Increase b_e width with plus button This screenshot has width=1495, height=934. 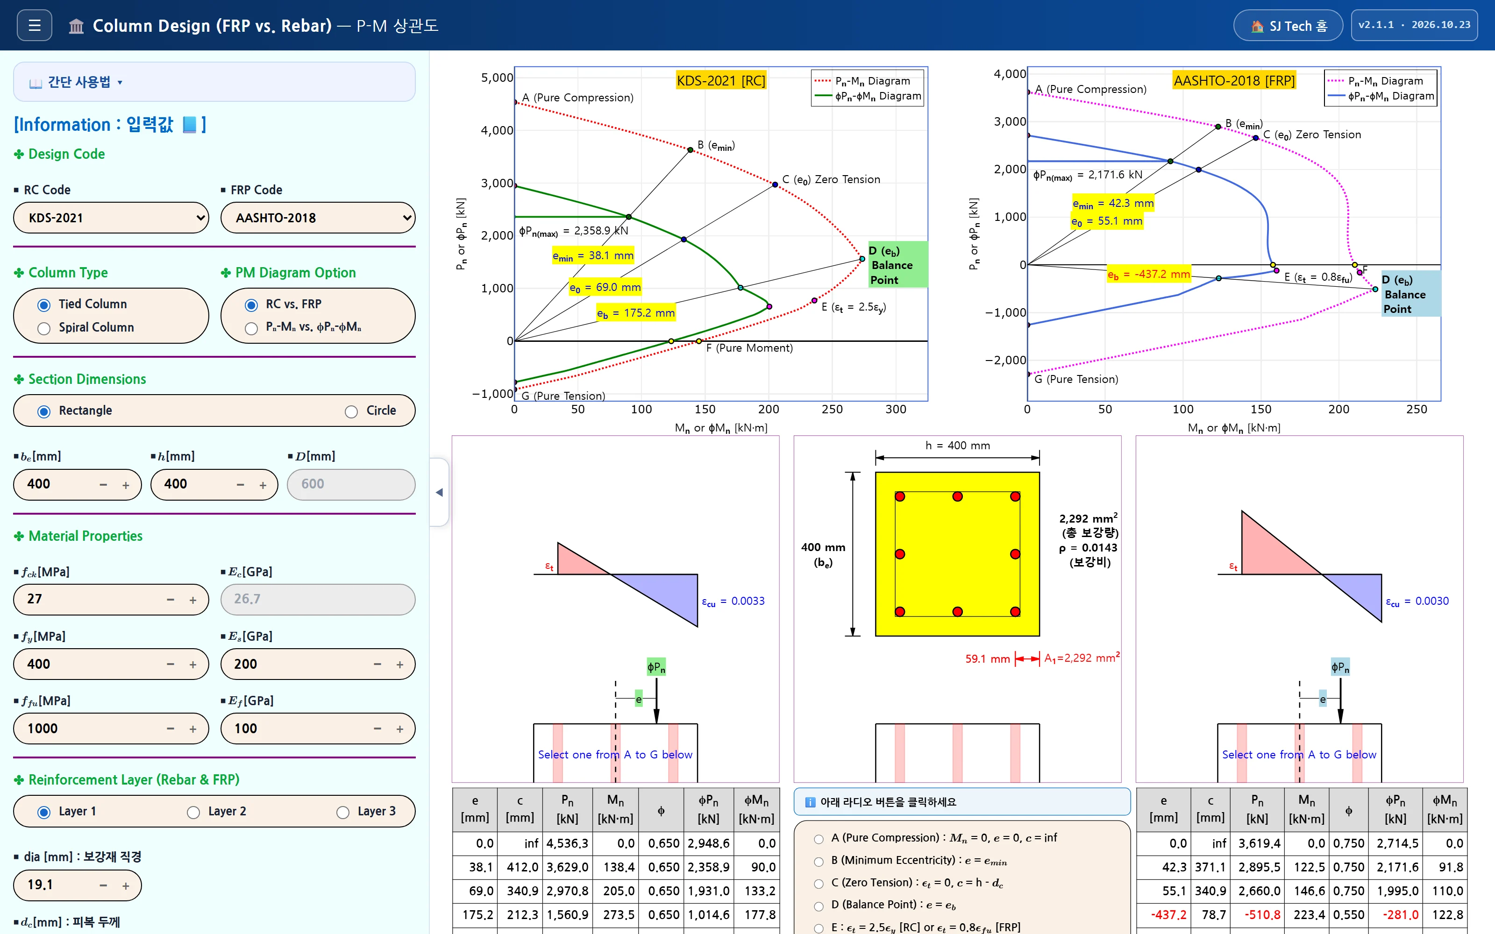(126, 485)
